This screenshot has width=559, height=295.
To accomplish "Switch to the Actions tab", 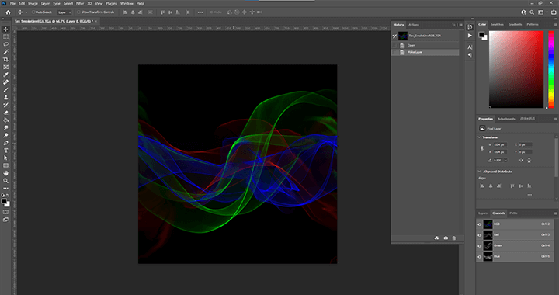I will 414,25.
